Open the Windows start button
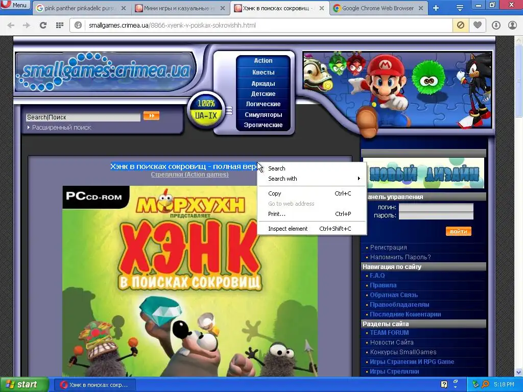 (23, 384)
